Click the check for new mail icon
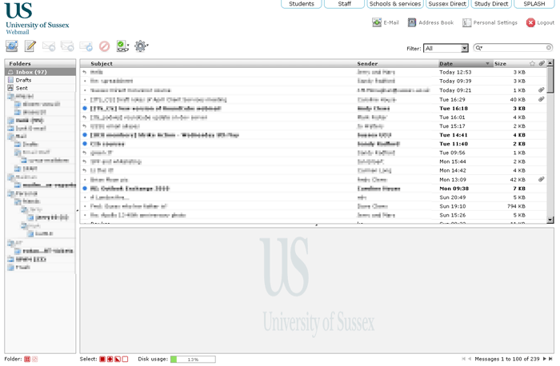This screenshot has height=366, width=560. click(12, 46)
